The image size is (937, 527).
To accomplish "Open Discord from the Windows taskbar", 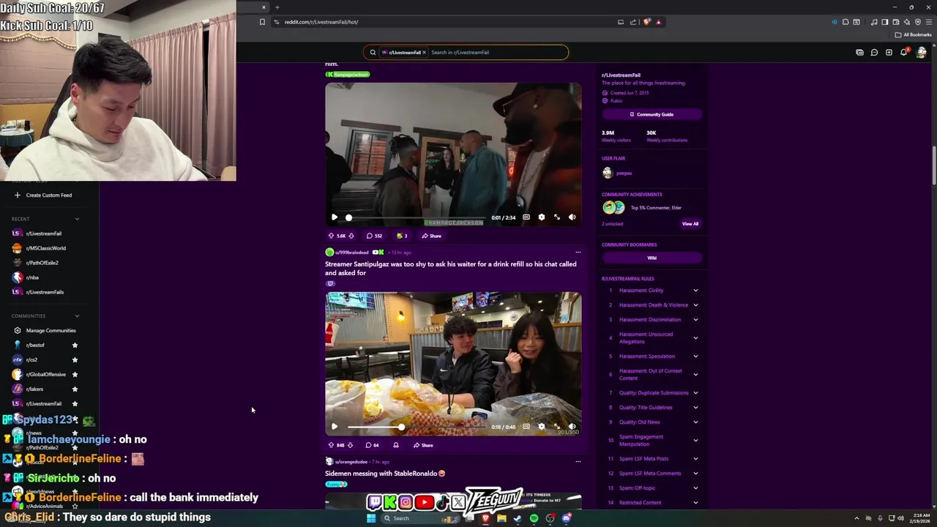I will [567, 518].
